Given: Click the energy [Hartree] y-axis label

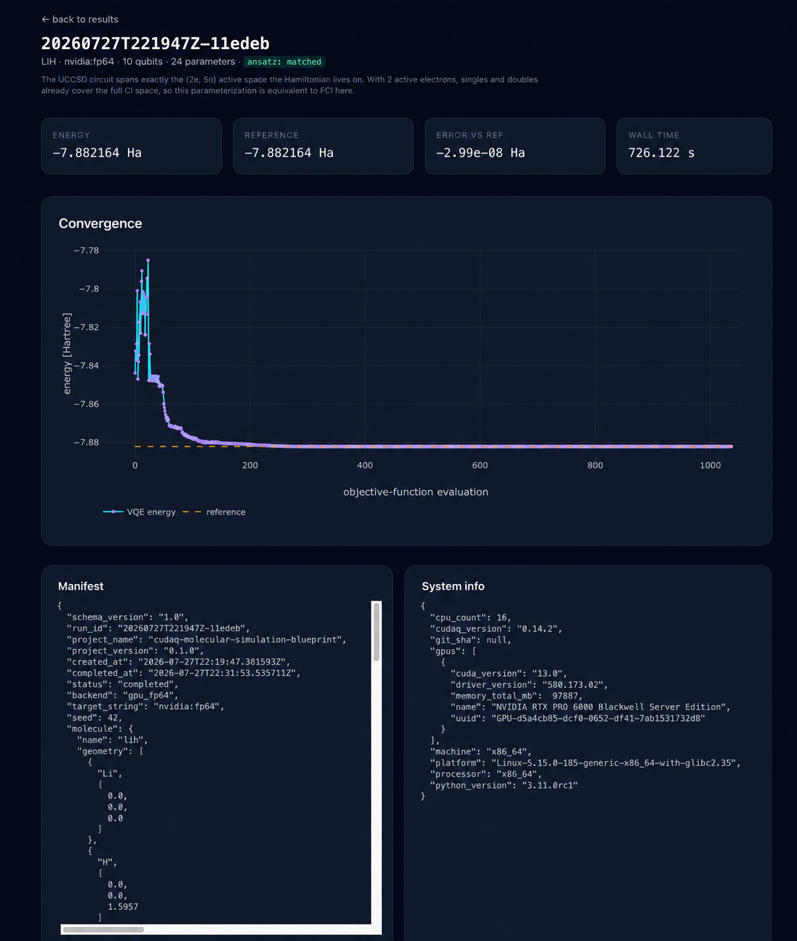Looking at the screenshot, I should click(x=67, y=353).
